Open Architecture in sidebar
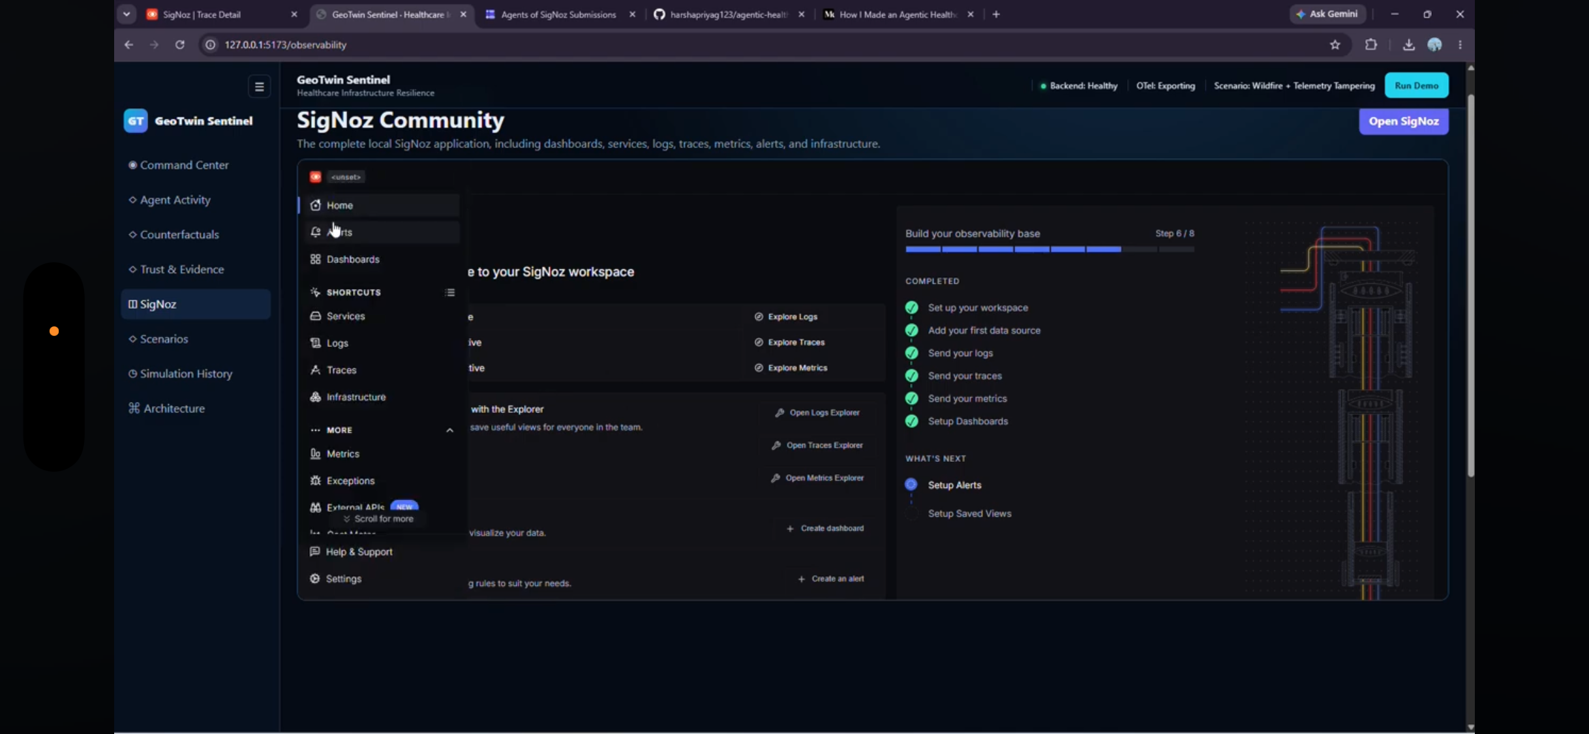This screenshot has width=1589, height=734. [196, 408]
